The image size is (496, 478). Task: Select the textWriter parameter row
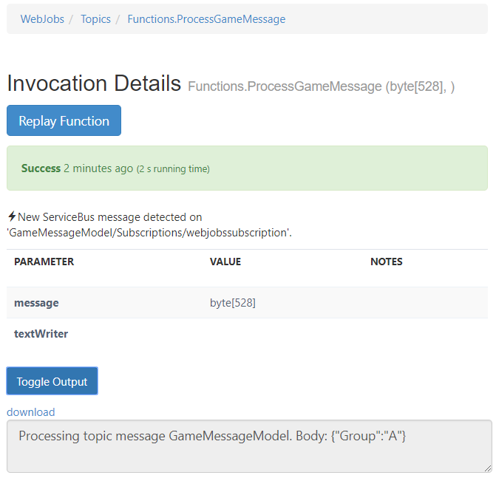click(x=247, y=333)
